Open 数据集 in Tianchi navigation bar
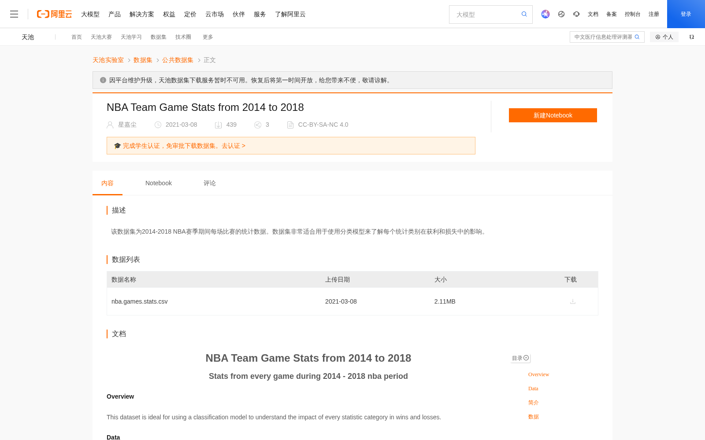 click(159, 37)
